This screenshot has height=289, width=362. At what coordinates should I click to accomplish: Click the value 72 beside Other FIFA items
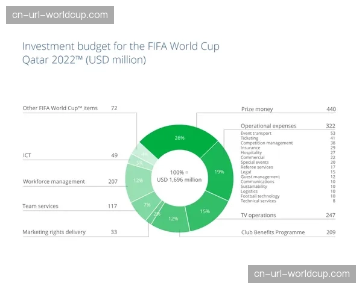[x=114, y=108]
